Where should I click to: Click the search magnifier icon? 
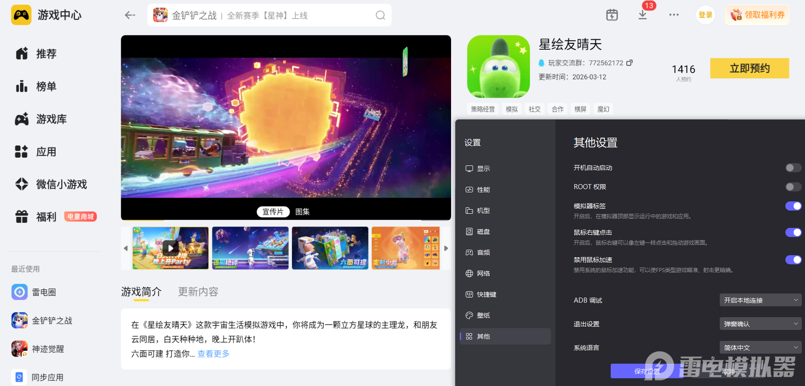(x=380, y=15)
